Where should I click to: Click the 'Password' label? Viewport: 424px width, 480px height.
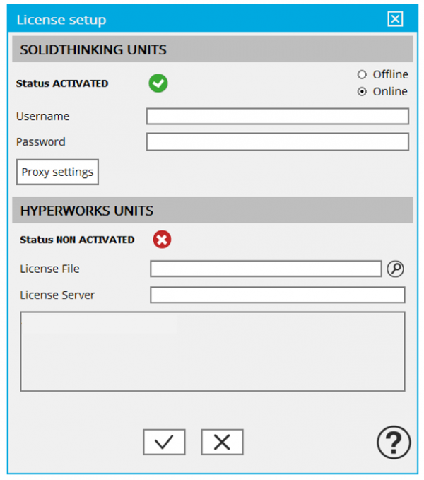click(x=41, y=142)
